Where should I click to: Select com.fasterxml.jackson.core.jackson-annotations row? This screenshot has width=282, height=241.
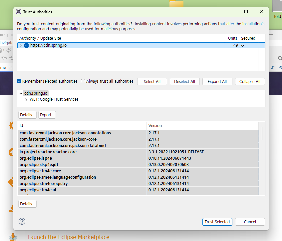(x=138, y=133)
